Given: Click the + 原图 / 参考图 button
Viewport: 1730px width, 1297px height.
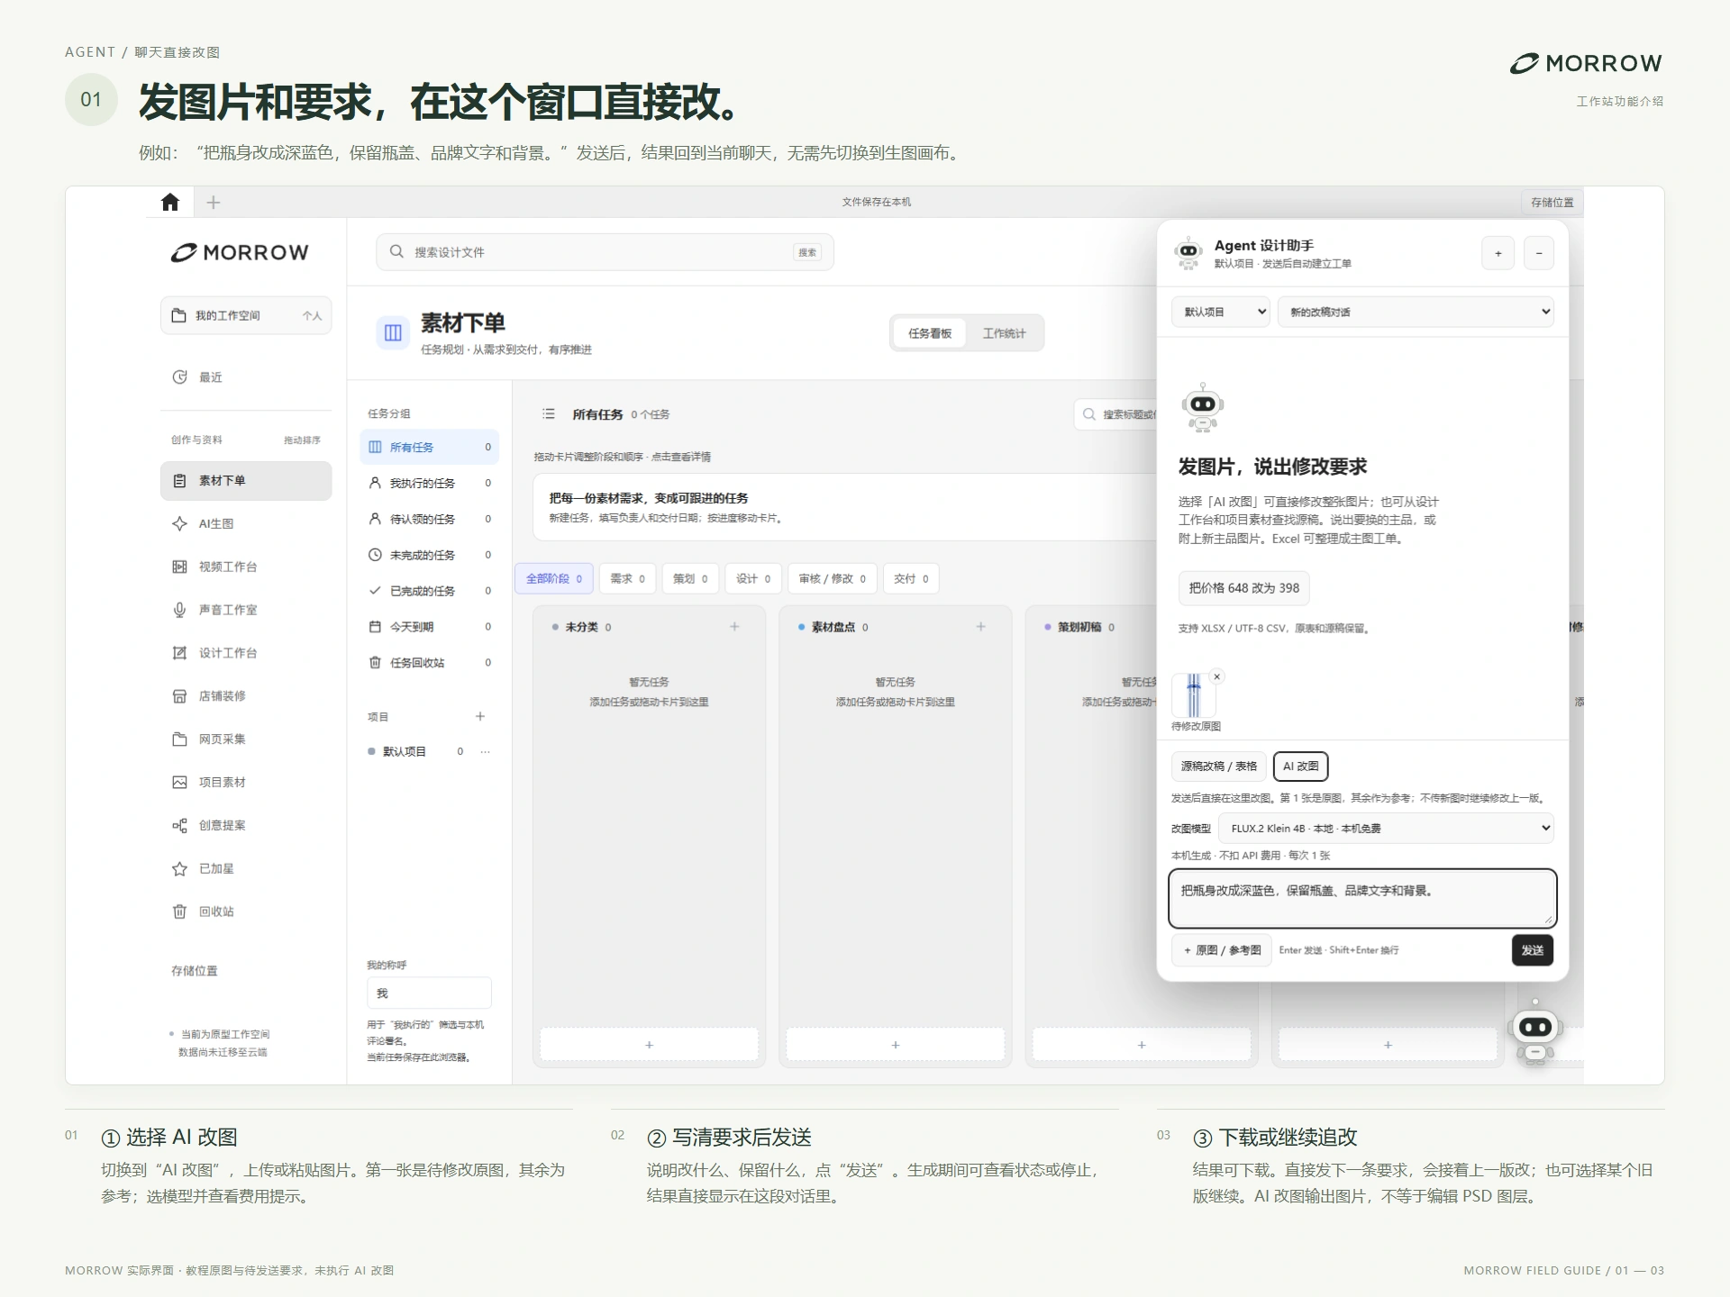Looking at the screenshot, I should (x=1221, y=950).
